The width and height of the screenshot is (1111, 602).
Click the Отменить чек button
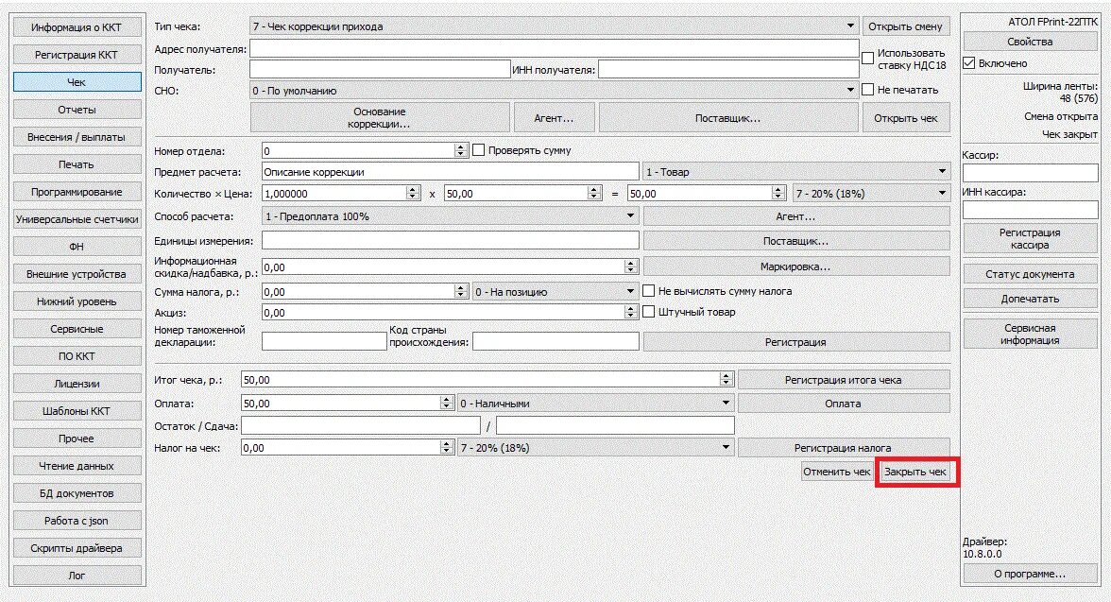[x=837, y=472]
